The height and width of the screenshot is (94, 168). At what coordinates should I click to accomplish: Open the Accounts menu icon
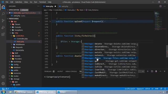click(3, 77)
